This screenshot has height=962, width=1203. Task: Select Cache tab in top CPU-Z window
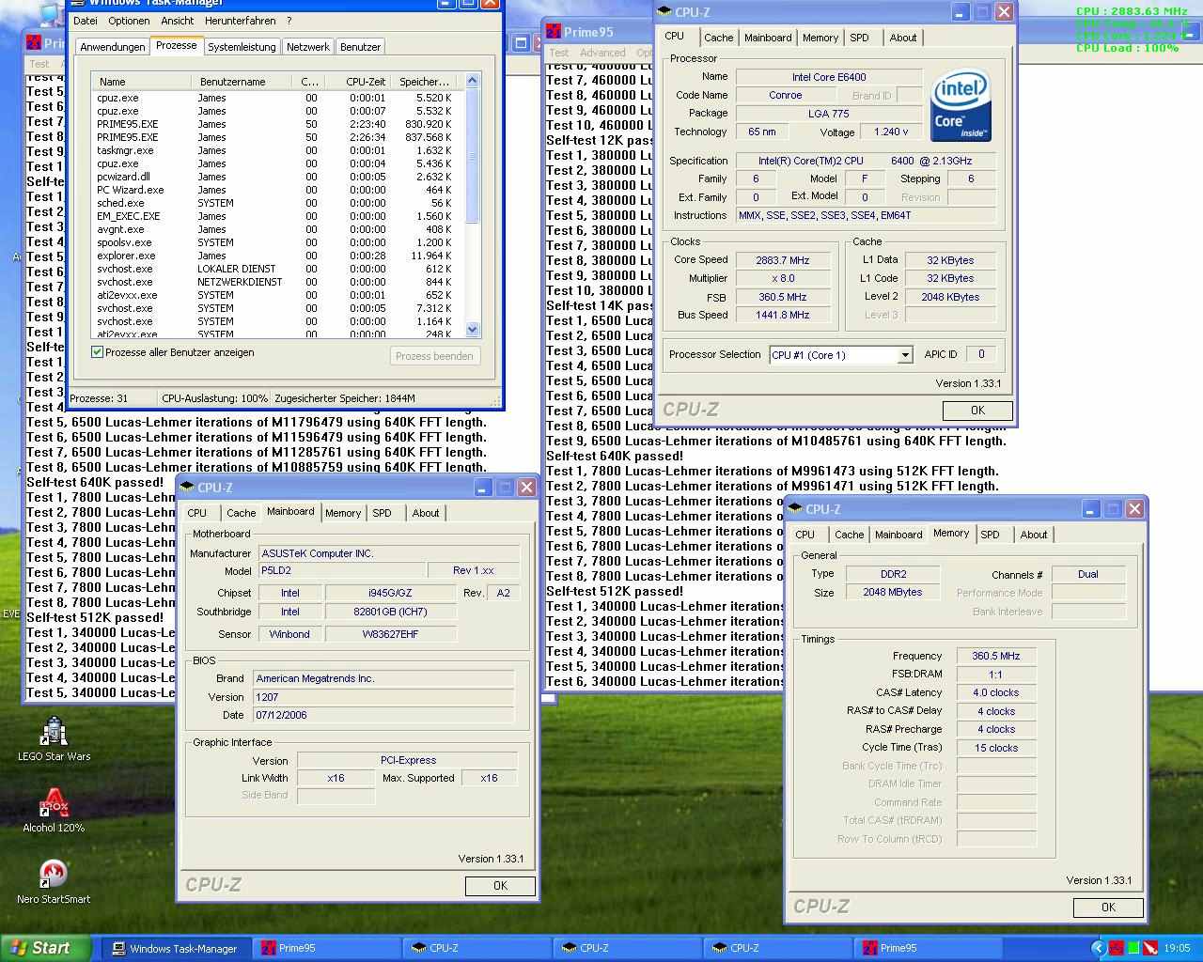[x=718, y=38]
